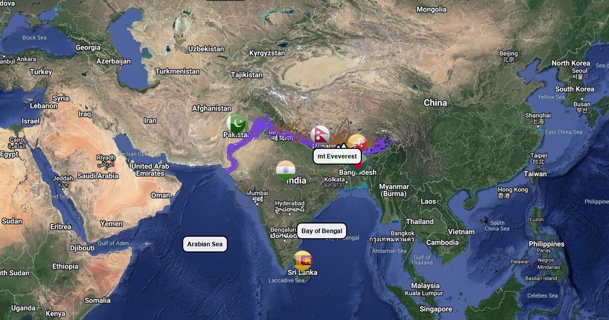Click the Singapore city label
This screenshot has width=609, height=320.
point(436,309)
